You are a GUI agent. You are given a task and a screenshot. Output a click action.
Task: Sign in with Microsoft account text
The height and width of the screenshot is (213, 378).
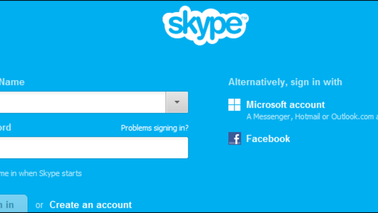coord(285,105)
